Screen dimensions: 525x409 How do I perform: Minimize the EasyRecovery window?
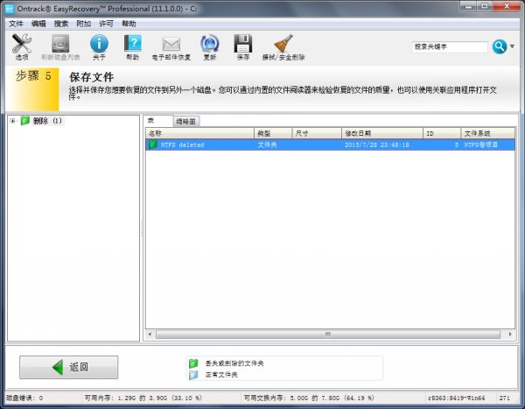(x=468, y=6)
